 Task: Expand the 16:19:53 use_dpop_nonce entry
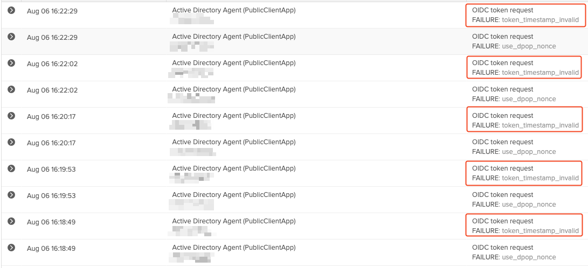tap(11, 195)
